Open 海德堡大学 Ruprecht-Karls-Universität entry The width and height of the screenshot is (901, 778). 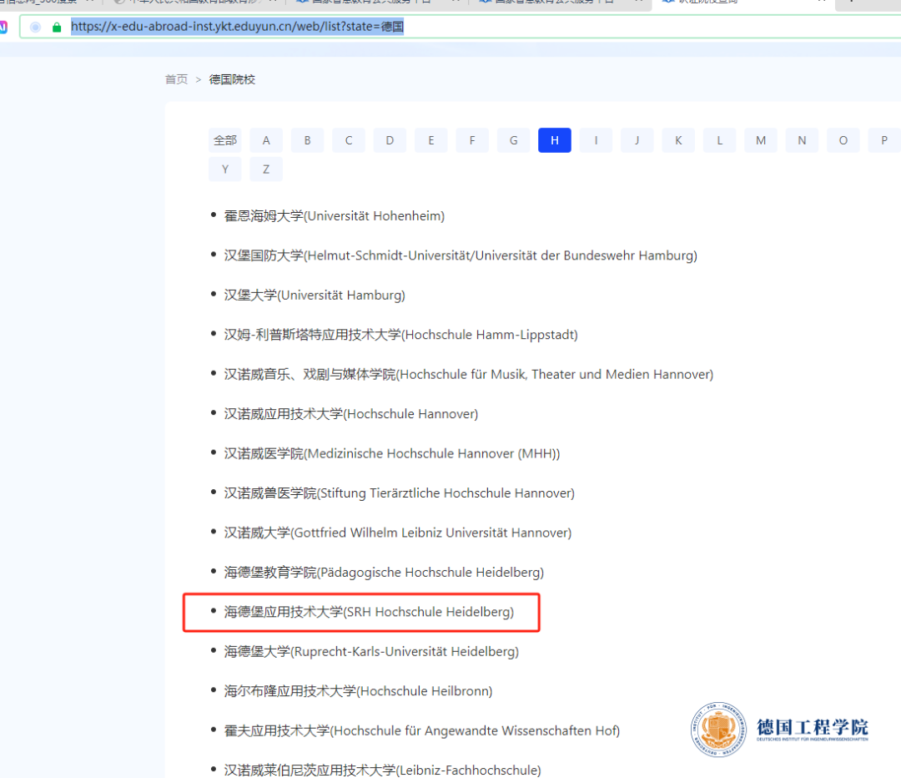tap(371, 651)
